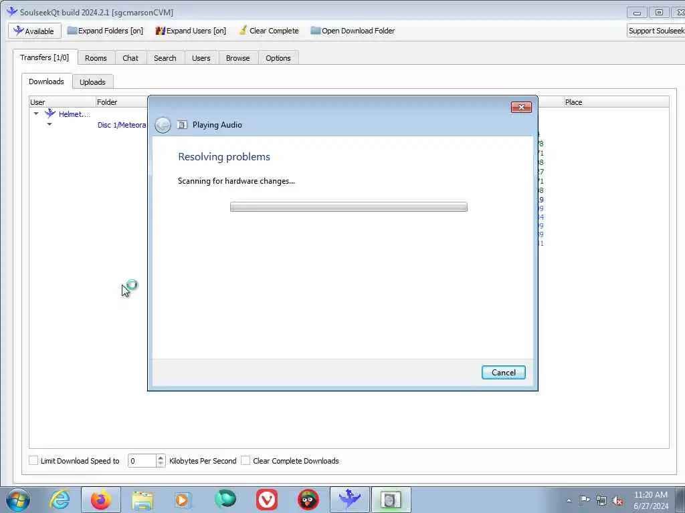The width and height of the screenshot is (685, 513).
Task: Show hidden system tray icons
Action: 569,500
